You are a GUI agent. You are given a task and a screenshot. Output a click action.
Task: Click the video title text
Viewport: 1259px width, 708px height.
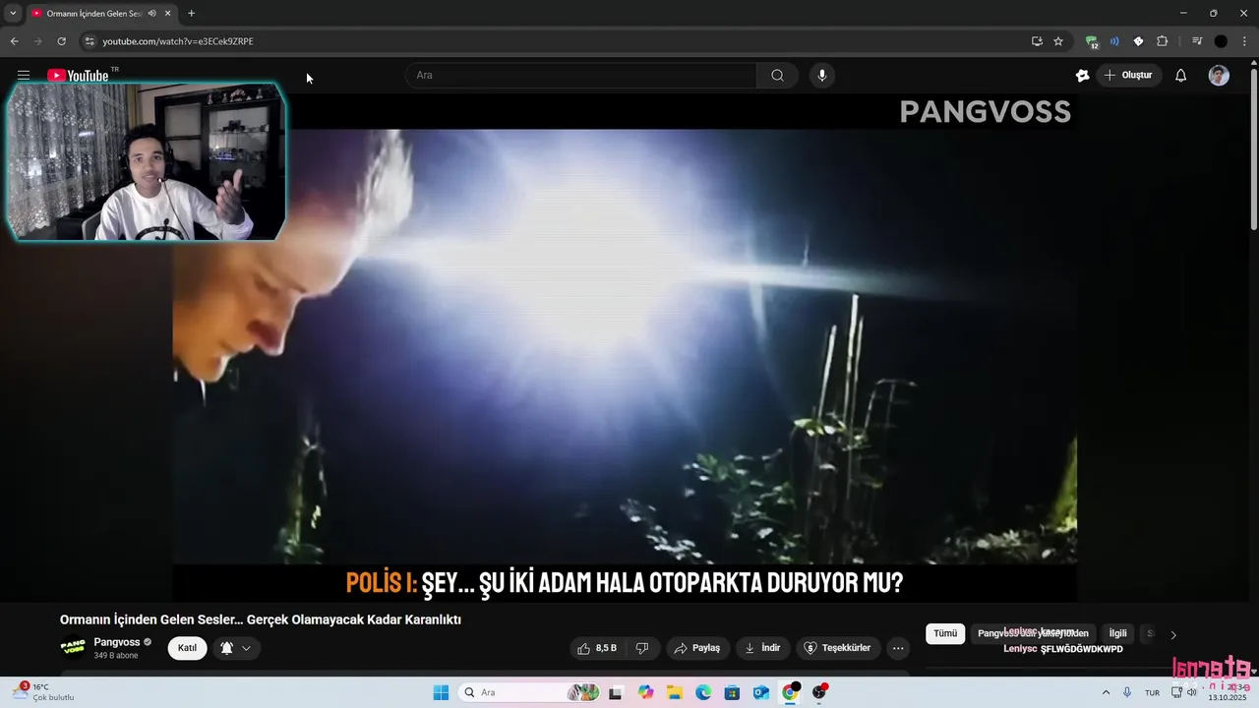[x=261, y=619]
